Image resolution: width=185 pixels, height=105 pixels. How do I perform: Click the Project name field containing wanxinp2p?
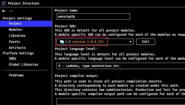[93, 17]
